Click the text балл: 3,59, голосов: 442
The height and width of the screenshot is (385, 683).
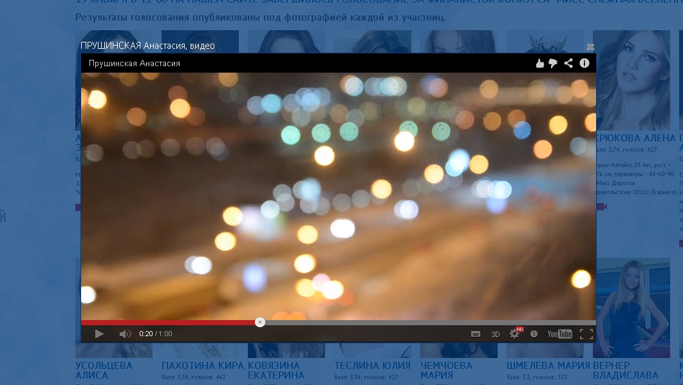point(193,377)
